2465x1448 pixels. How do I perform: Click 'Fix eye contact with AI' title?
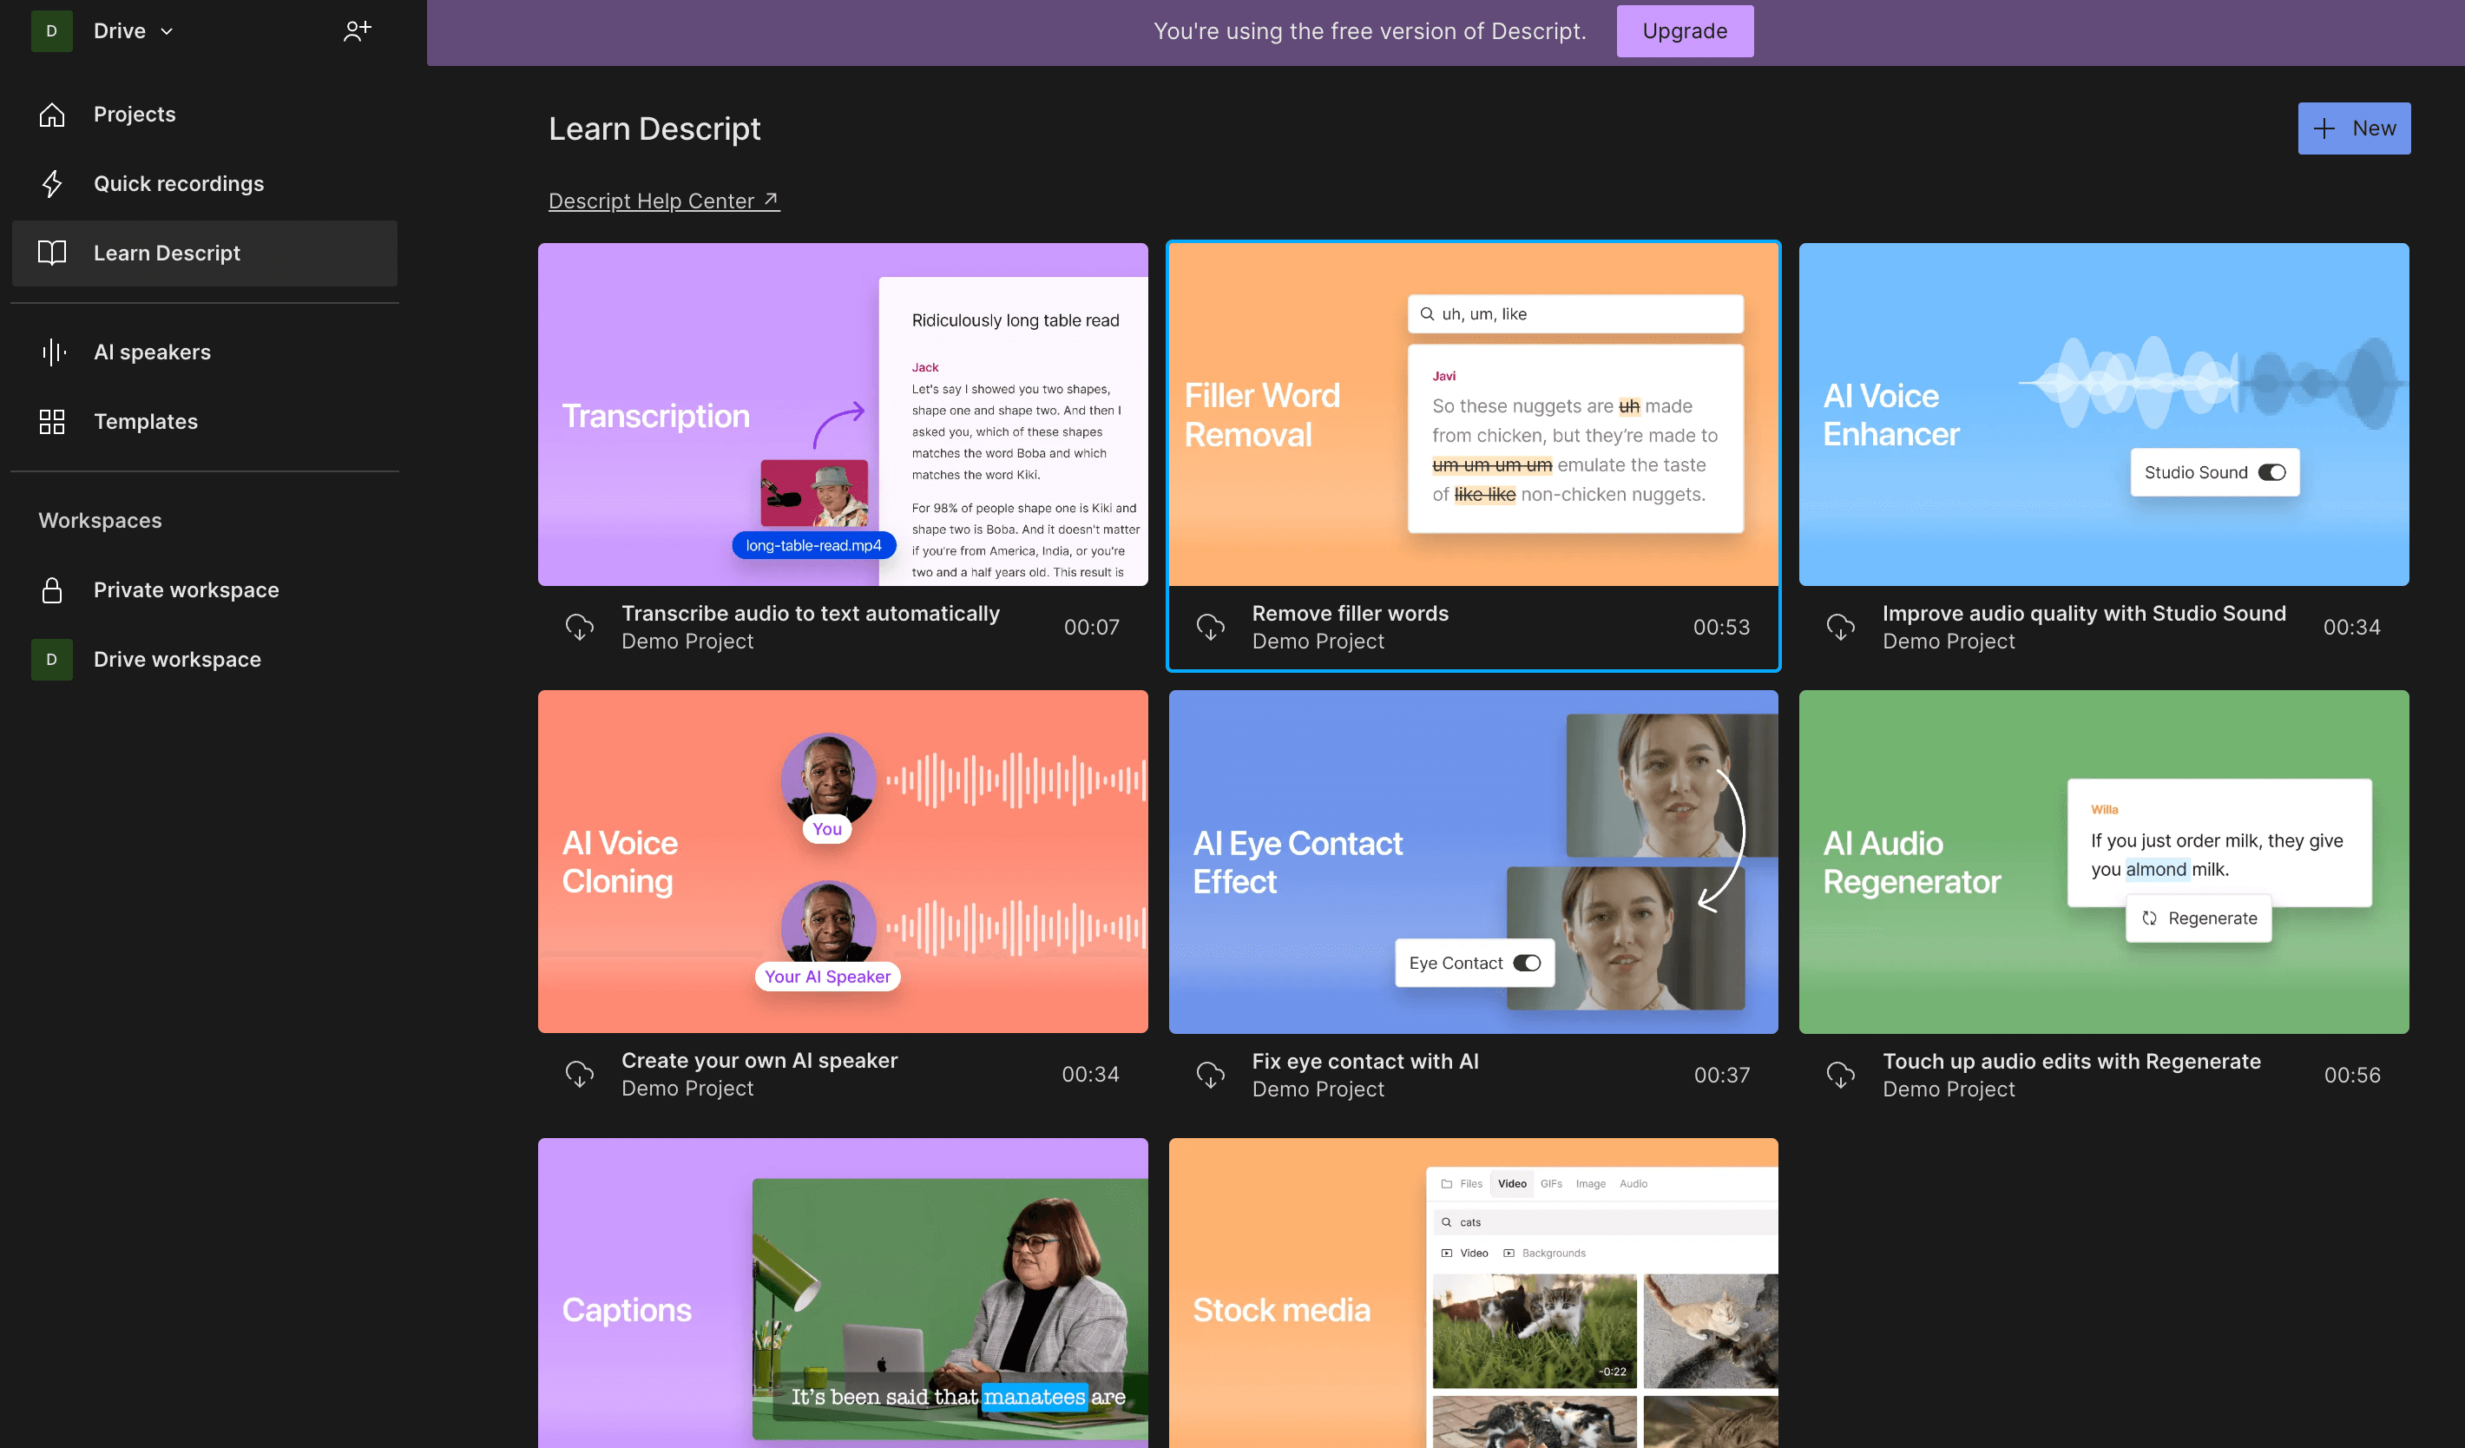[x=1365, y=1062]
